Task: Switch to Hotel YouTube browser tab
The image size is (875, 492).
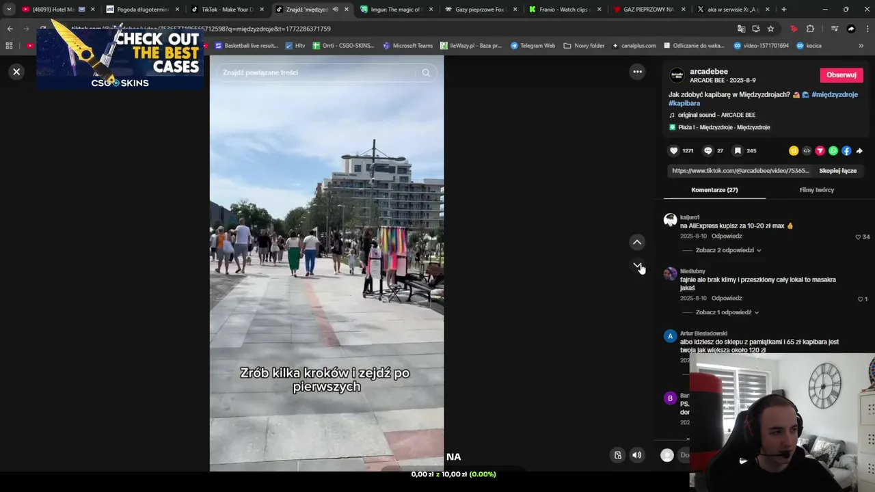Action: click(54, 10)
